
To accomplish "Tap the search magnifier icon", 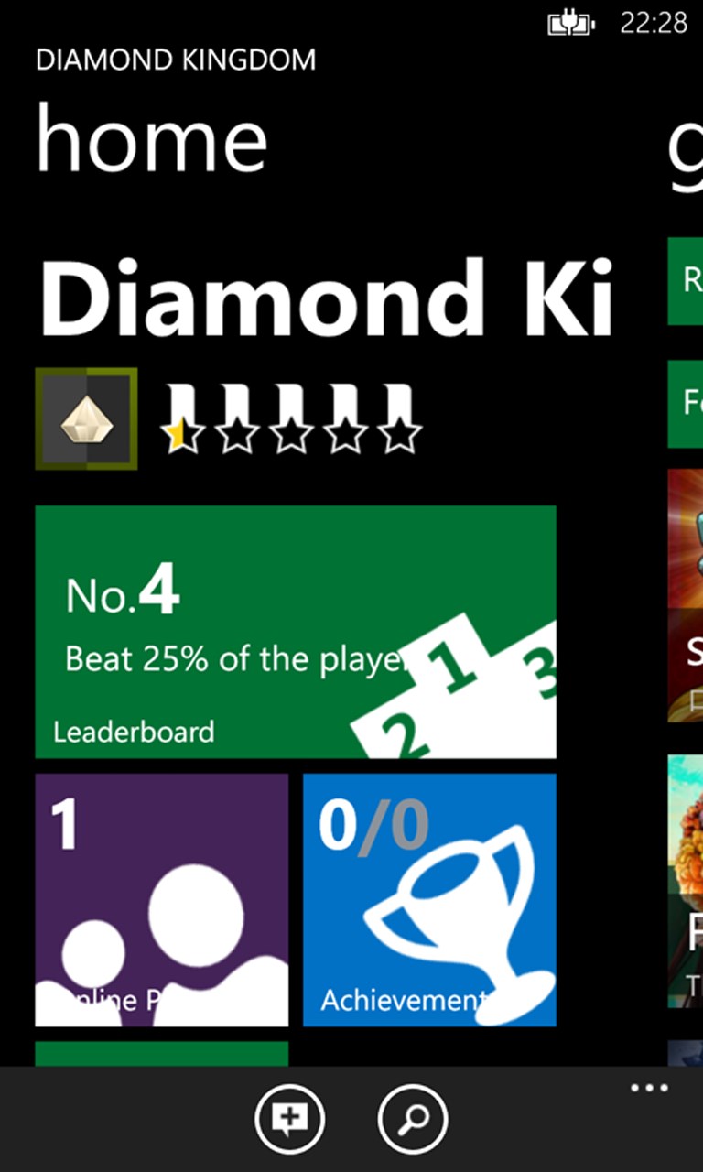I will coord(413,1119).
